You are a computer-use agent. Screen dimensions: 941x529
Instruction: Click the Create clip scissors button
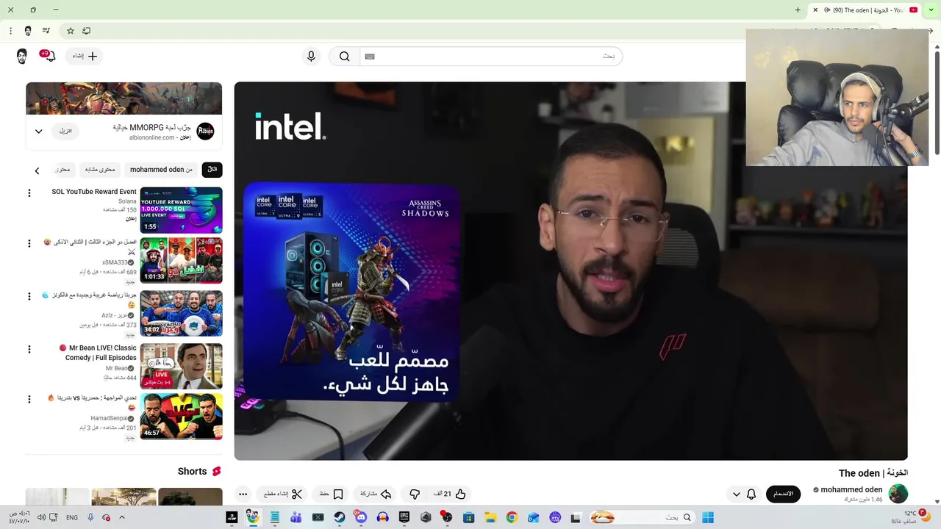(282, 494)
